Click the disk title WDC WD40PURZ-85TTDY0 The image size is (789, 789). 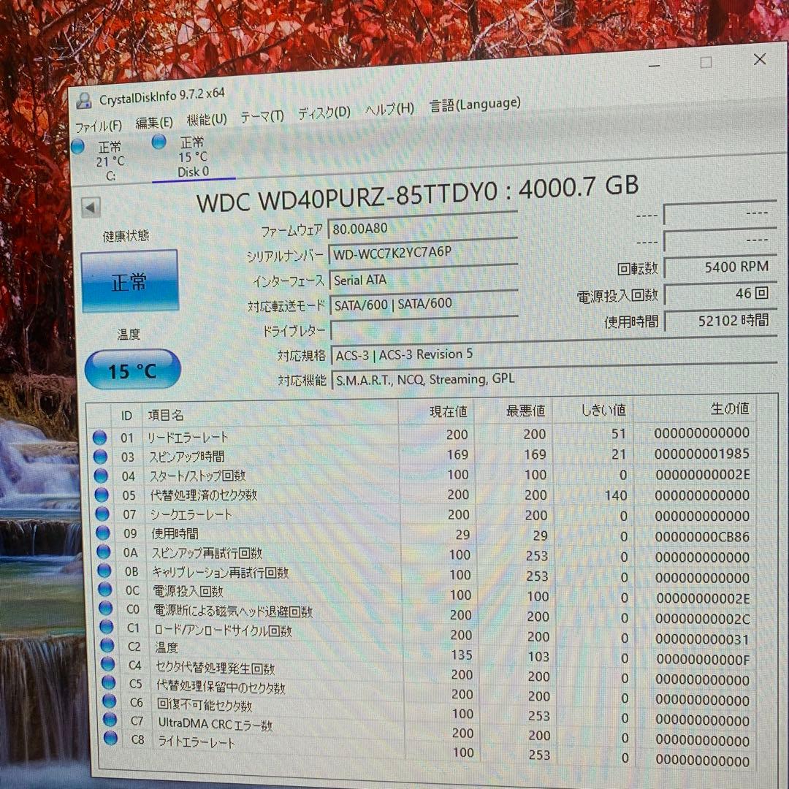[347, 198]
